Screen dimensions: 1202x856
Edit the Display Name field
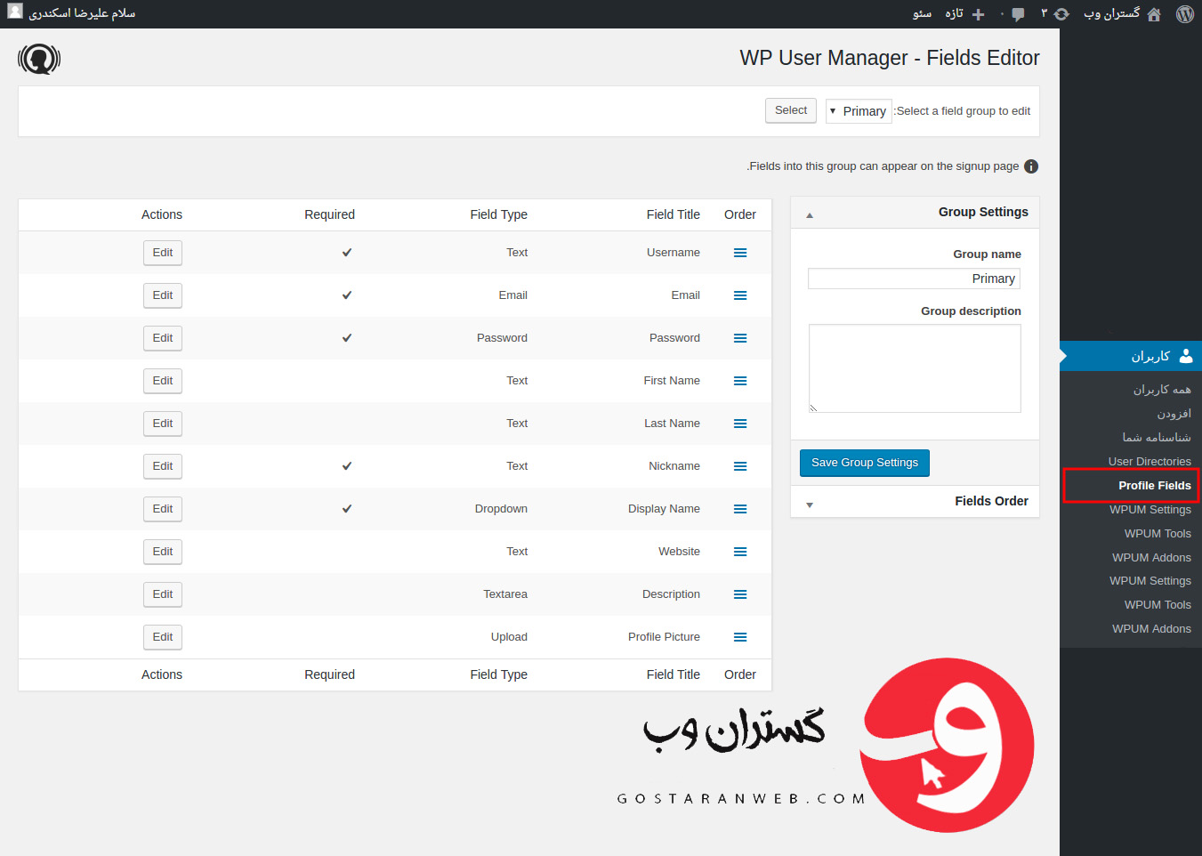coord(163,509)
